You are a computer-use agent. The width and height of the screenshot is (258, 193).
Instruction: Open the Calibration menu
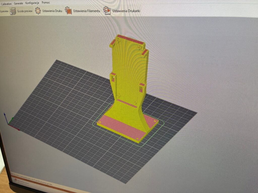click(x=6, y=4)
